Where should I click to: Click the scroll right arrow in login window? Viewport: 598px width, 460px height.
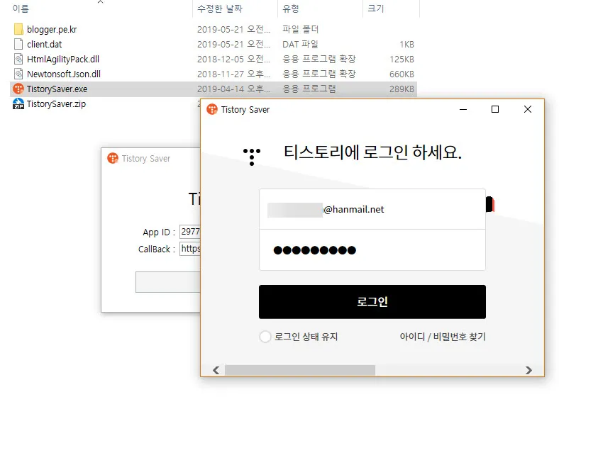pos(528,370)
